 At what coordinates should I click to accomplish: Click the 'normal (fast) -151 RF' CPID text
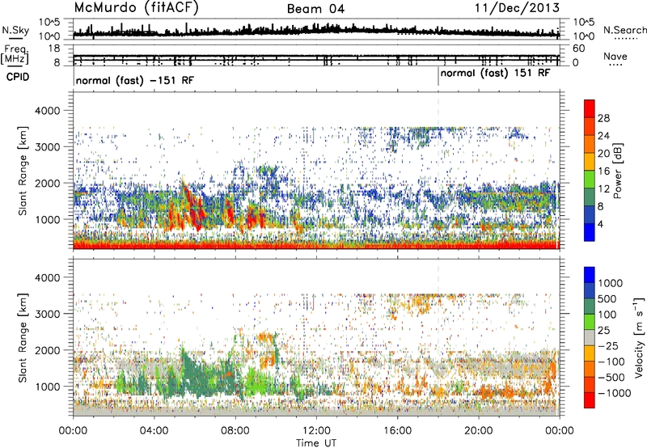[134, 80]
